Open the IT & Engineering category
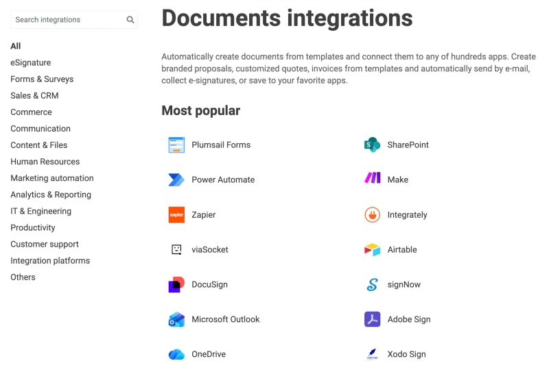 41,211
